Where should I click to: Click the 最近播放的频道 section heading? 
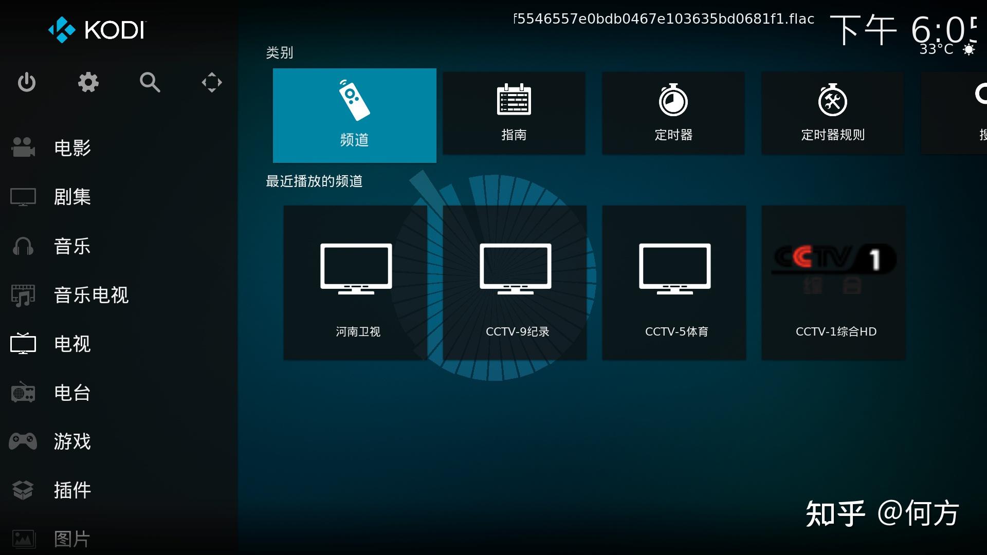[x=314, y=181]
